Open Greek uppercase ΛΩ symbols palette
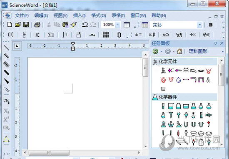Viewport: 229px width, 159px height. point(166,35)
